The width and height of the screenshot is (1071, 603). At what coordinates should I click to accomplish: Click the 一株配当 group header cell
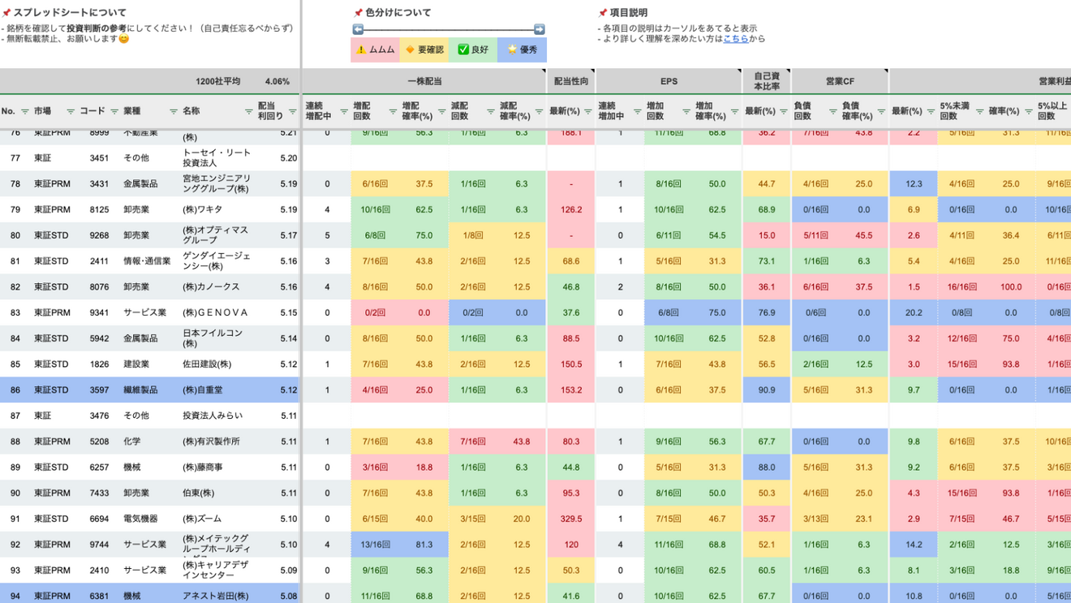tap(424, 81)
